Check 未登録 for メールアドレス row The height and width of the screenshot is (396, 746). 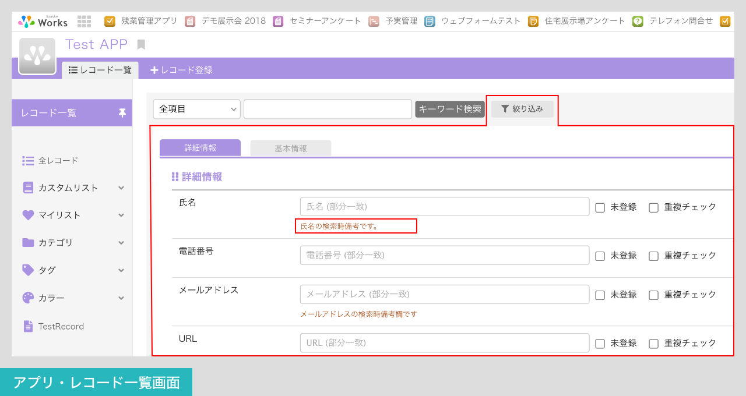pyautogui.click(x=600, y=295)
